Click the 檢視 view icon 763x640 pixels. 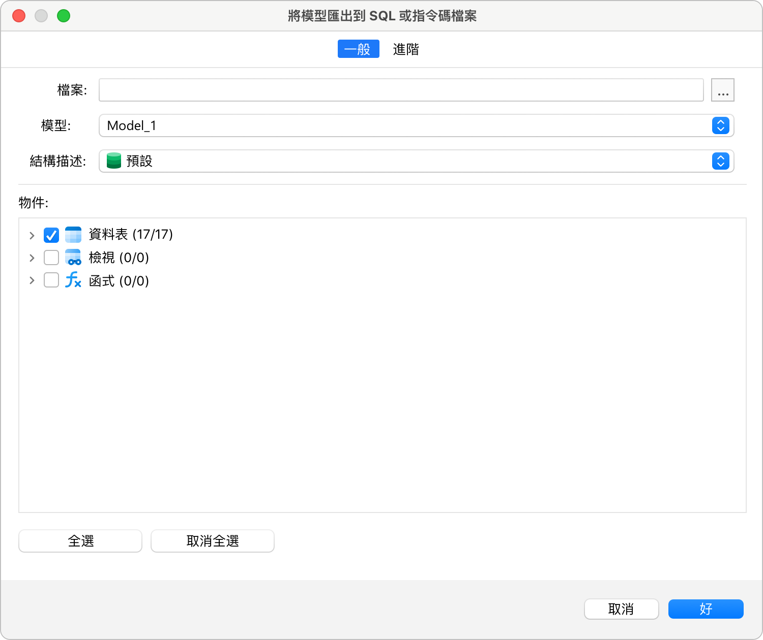73,258
